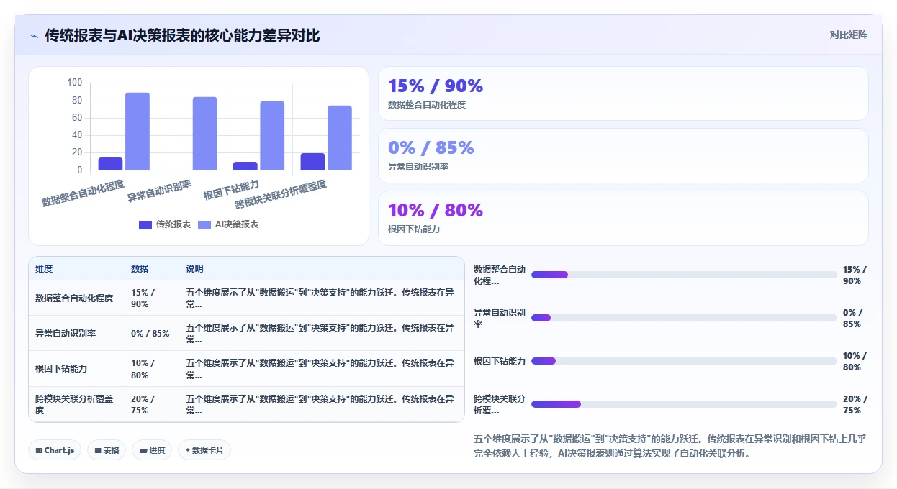Click the tall AI bar for 数据整合自动化程度
The height and width of the screenshot is (489, 897).
(138, 132)
